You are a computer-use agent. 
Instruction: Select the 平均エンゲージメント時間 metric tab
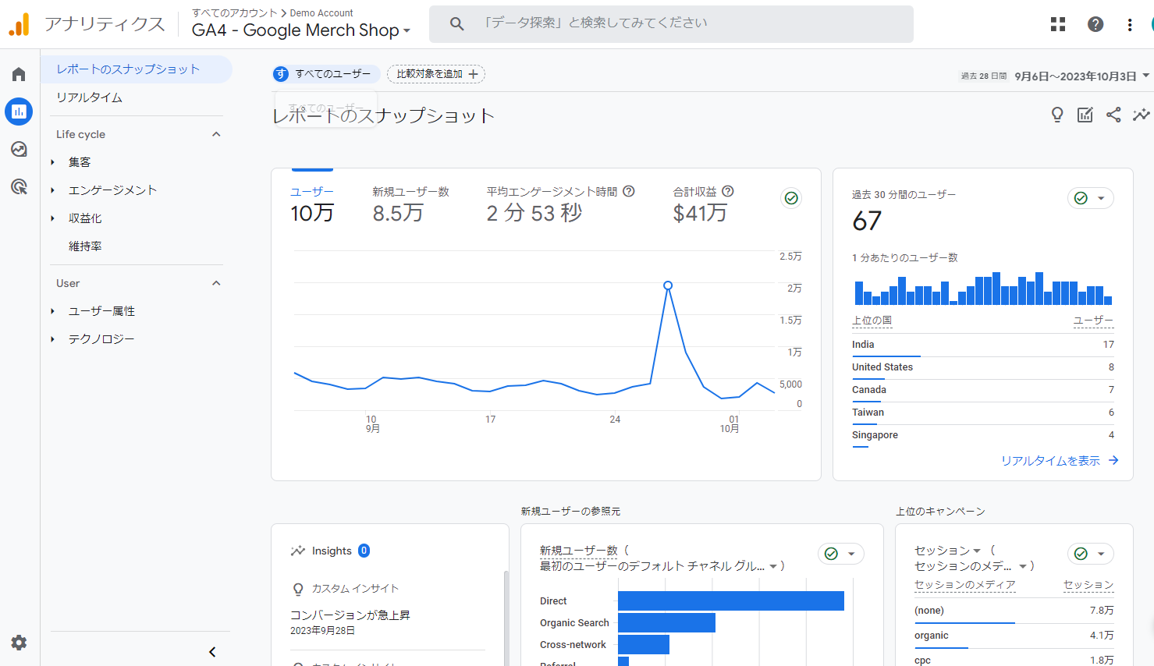pos(560,204)
